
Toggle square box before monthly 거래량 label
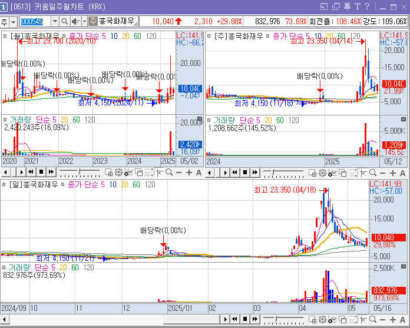click(x=5, y=120)
